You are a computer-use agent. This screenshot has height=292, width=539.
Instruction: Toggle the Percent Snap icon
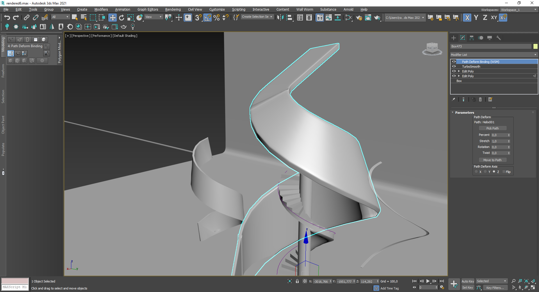[x=216, y=18]
